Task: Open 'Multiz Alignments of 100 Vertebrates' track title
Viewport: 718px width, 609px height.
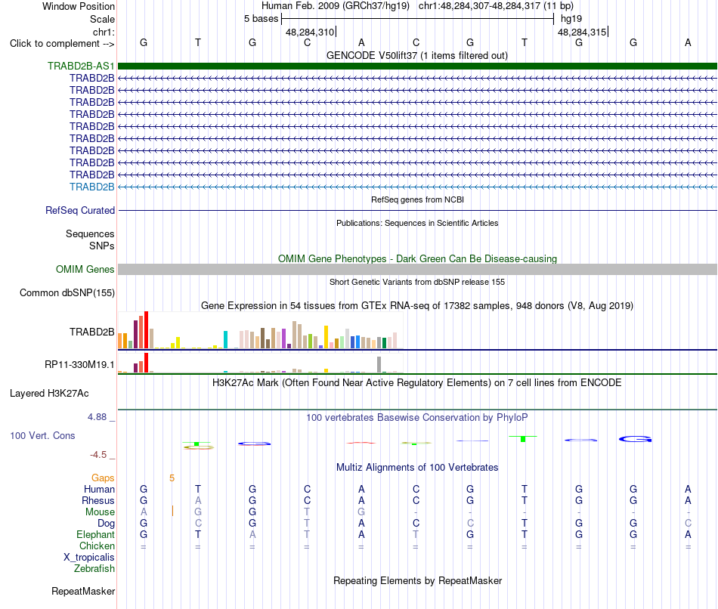Action: (x=417, y=468)
